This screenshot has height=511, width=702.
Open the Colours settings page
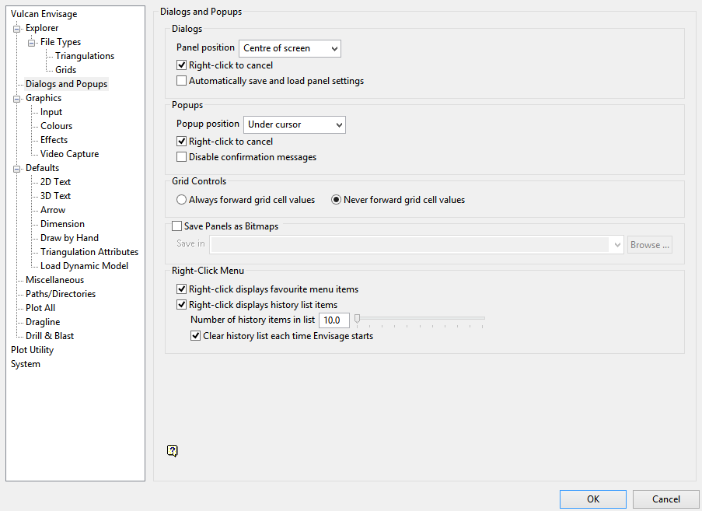pyautogui.click(x=57, y=126)
